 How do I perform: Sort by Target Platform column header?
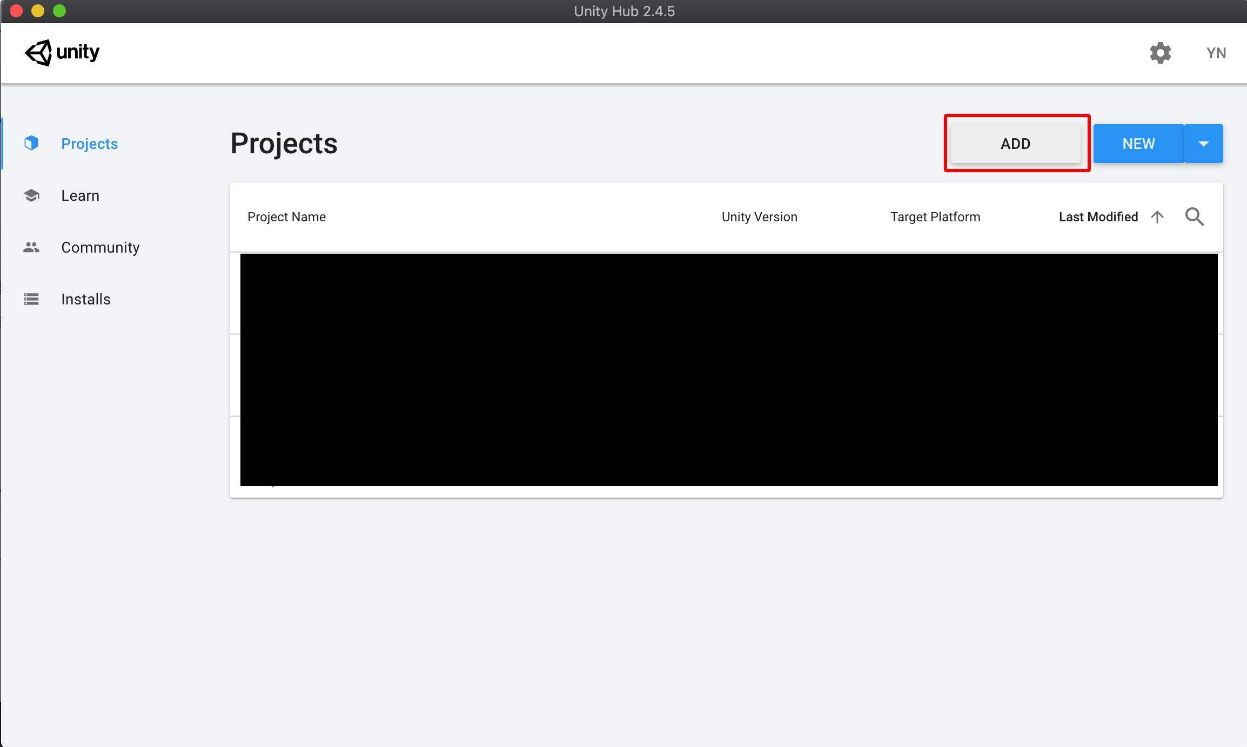[x=935, y=217]
